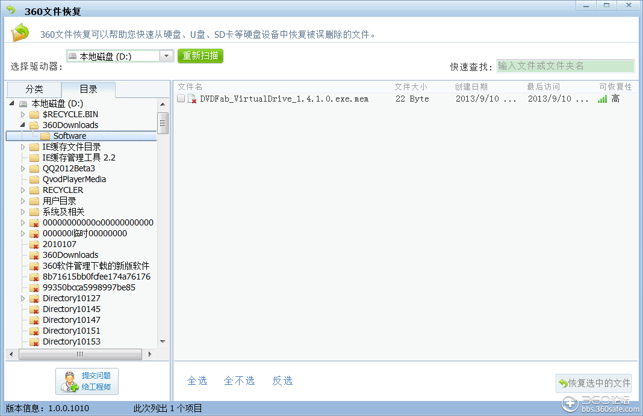Click the 360Downloads expanded folder icon
Image resolution: width=643 pixels, height=416 pixels.
pos(34,125)
